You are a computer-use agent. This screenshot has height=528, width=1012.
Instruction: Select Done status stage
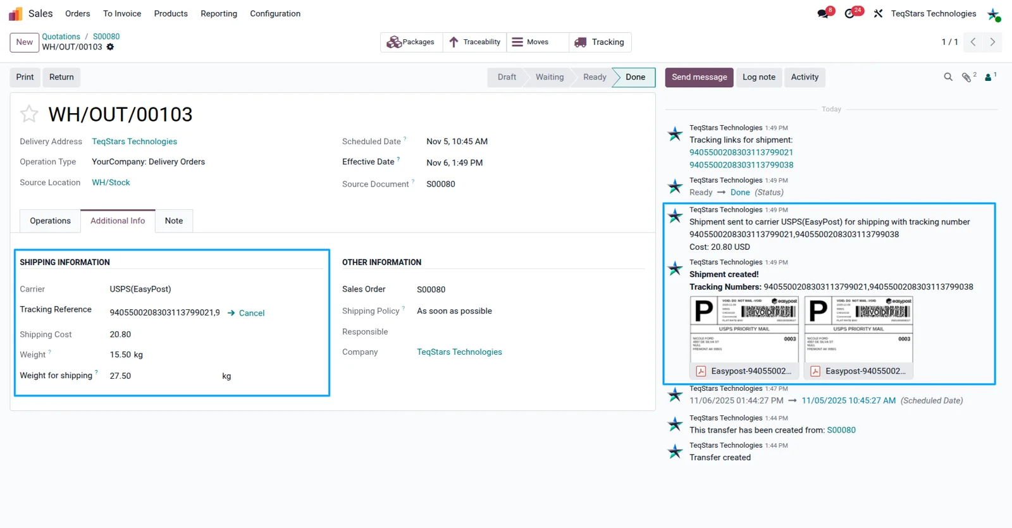[x=635, y=77]
